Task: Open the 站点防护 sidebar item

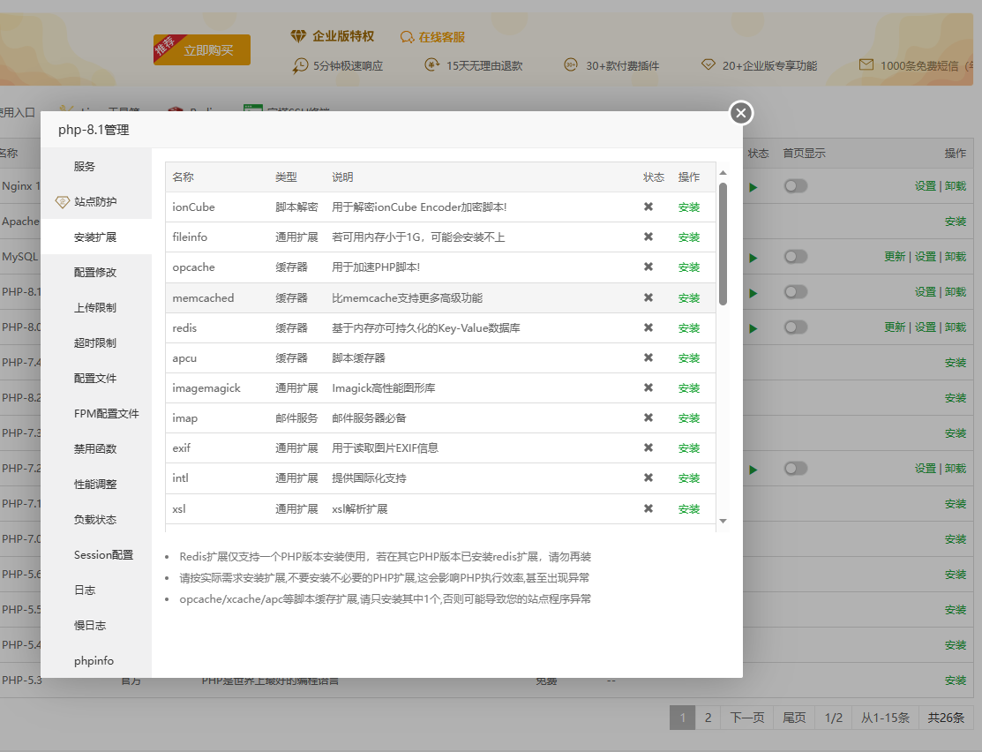Action: (x=95, y=202)
